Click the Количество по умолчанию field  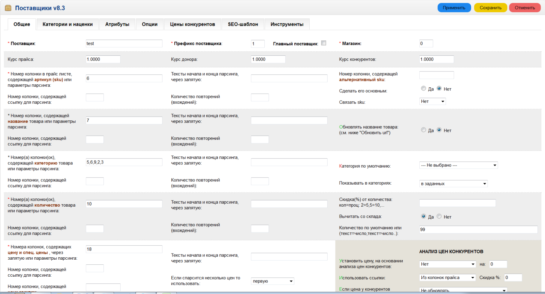(x=478, y=229)
